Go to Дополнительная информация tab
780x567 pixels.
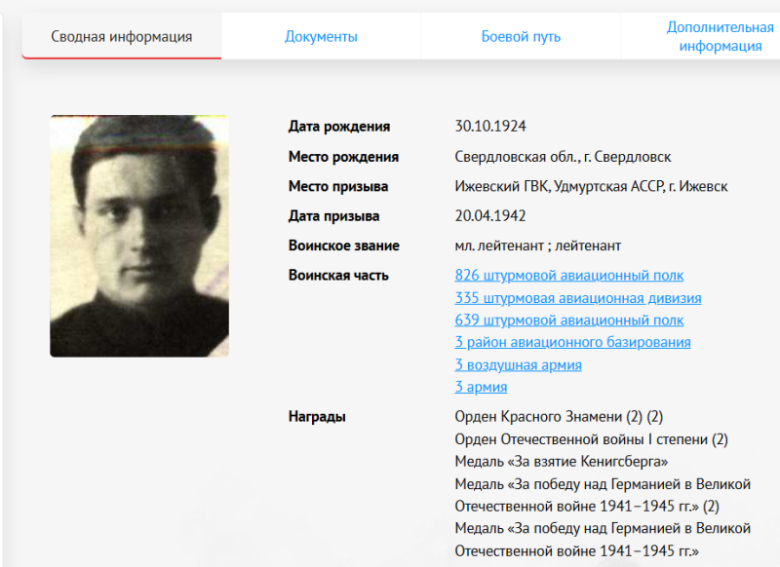coord(720,36)
